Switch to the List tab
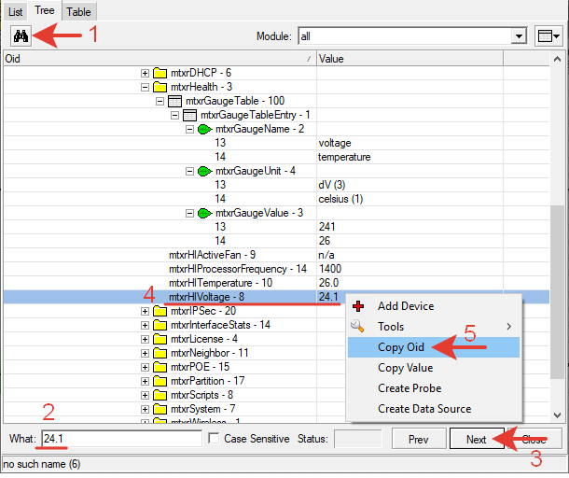This screenshot has width=569, height=478. coord(16,11)
